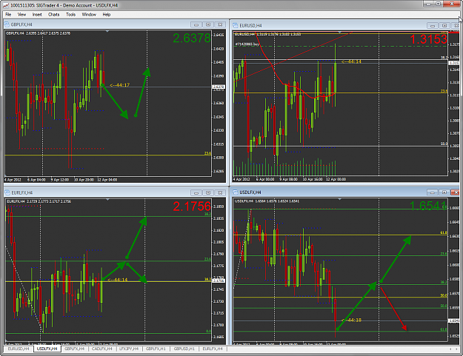Maximize the EURLFX,H4 chart window
Image resolution: width=463 pixels, height=356 pixels.
[208, 193]
